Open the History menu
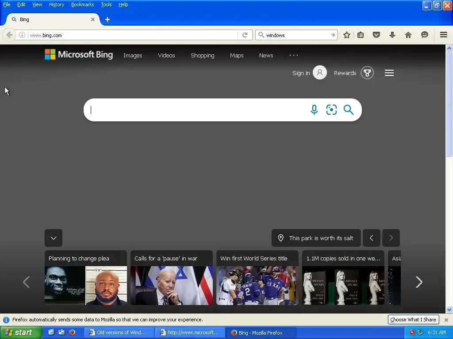 pos(57,4)
